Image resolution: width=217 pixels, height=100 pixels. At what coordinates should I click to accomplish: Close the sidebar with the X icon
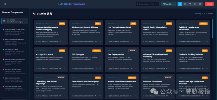tap(5, 4)
